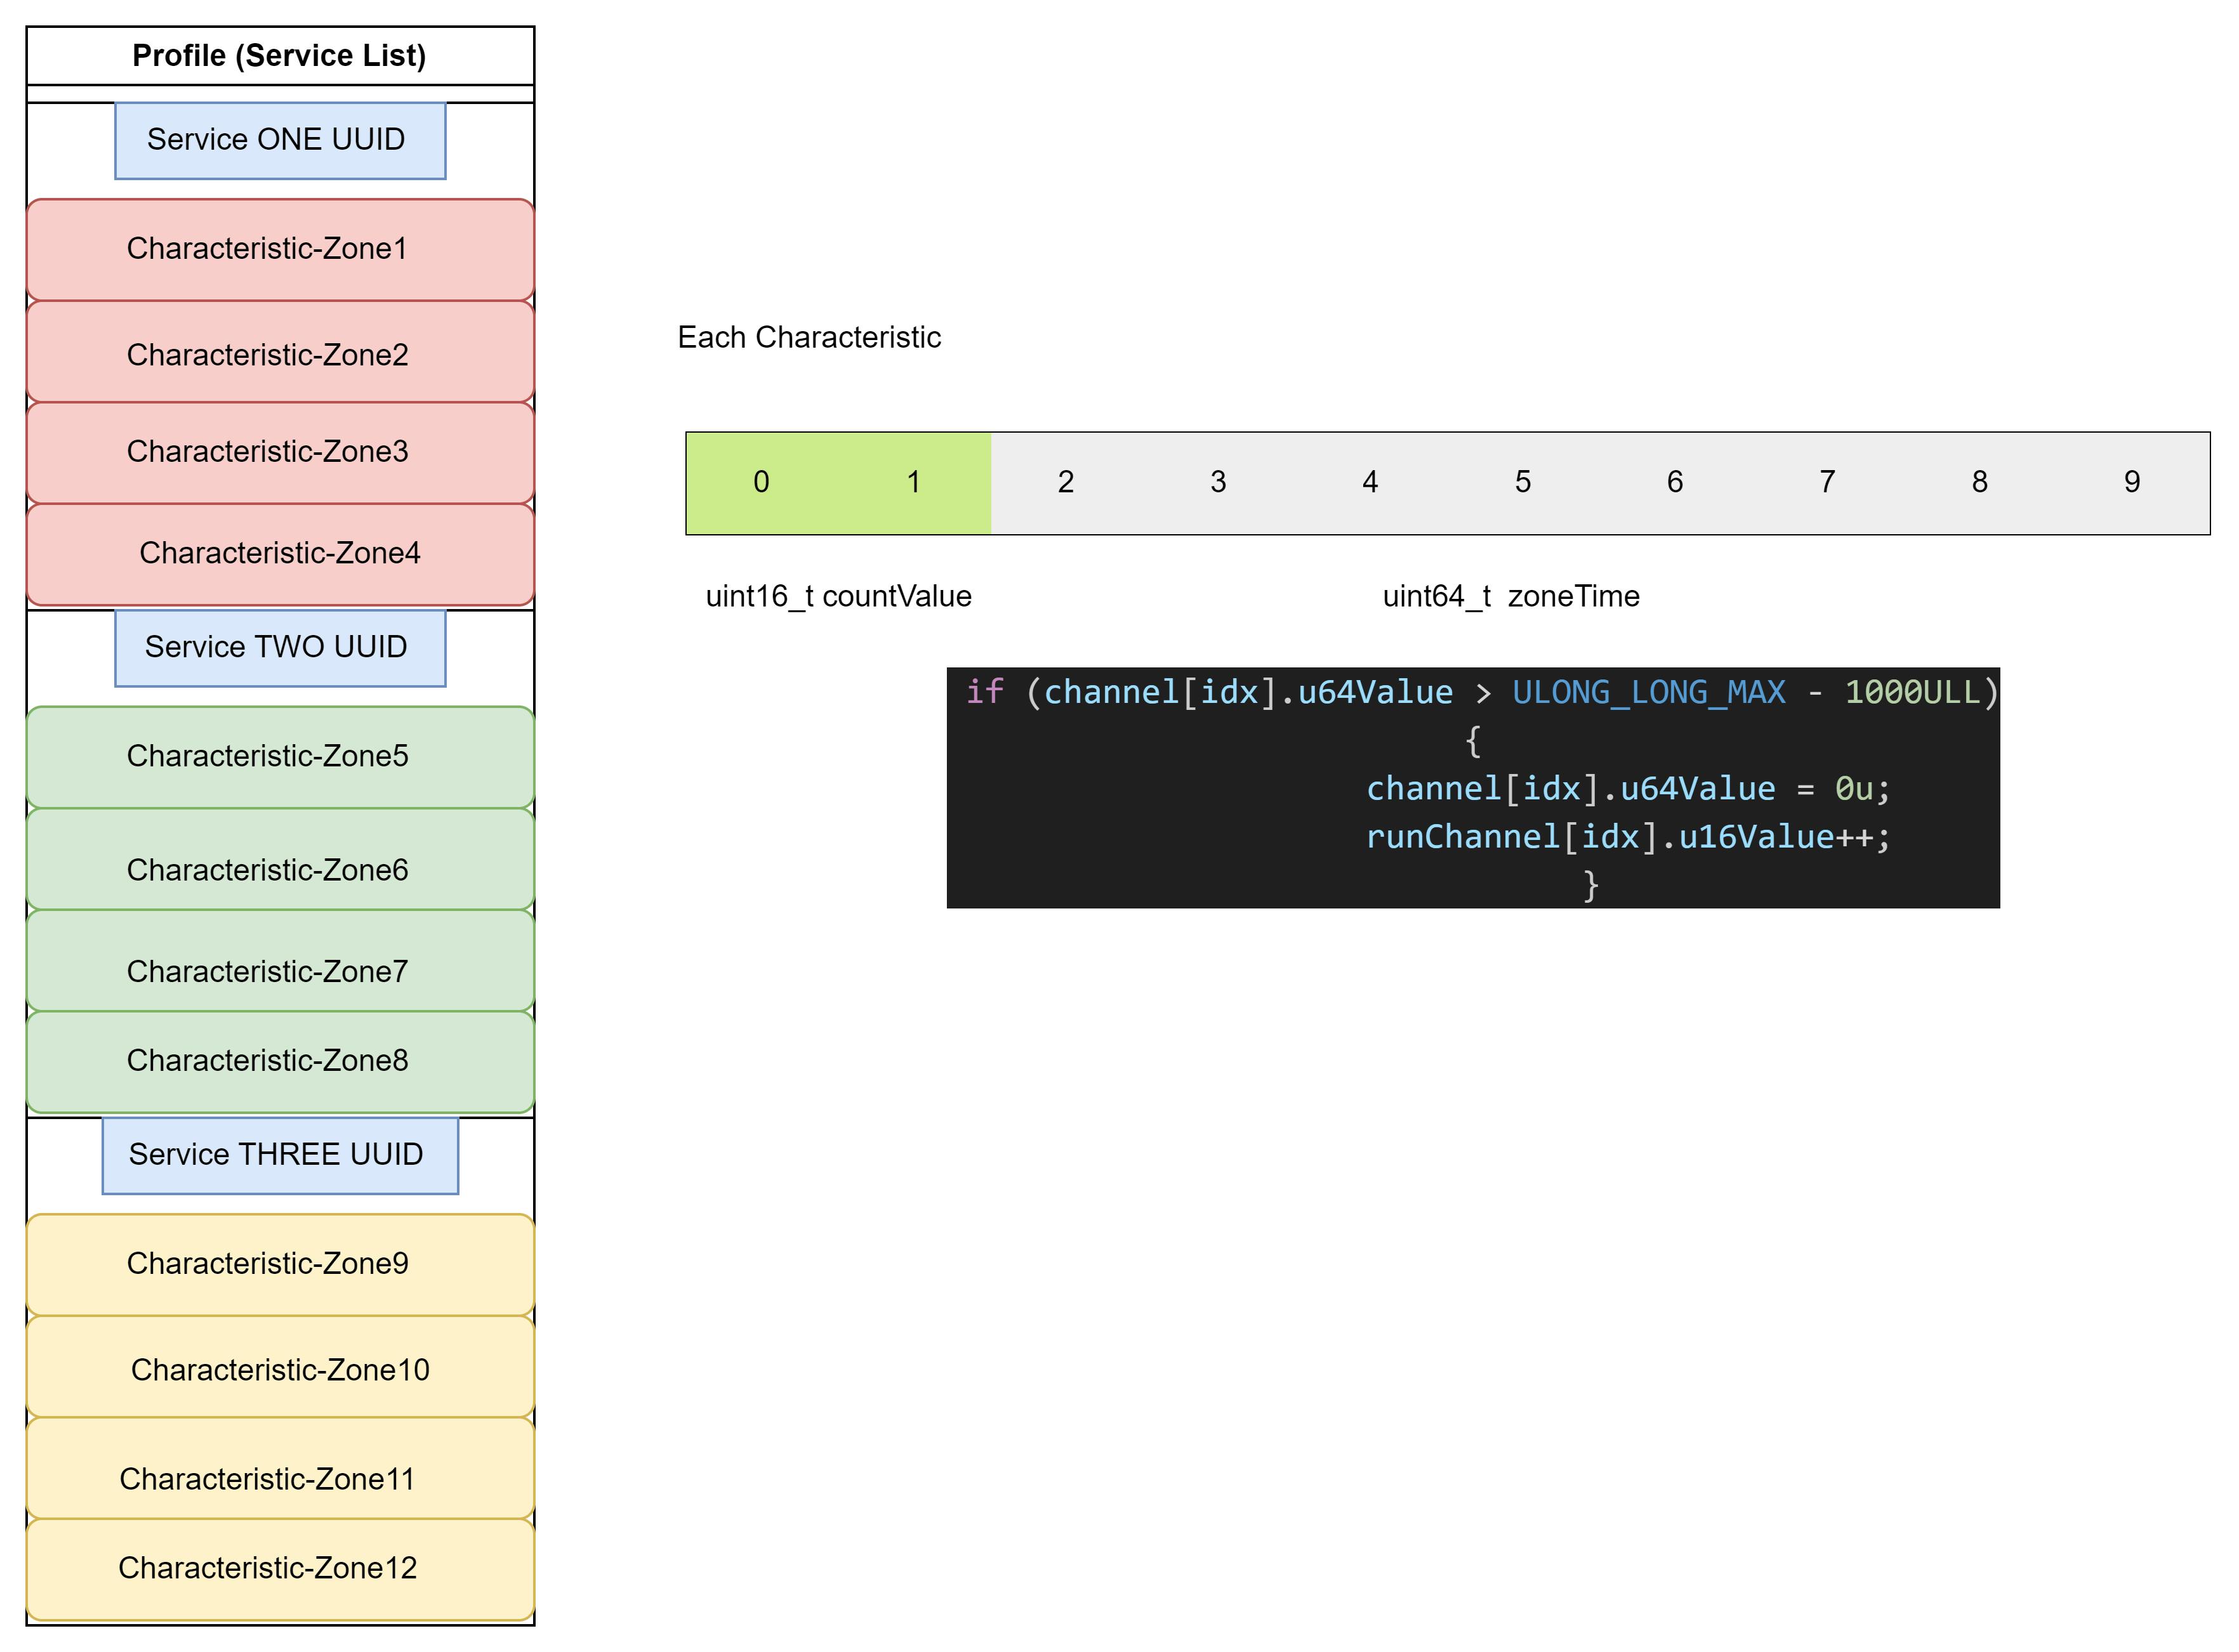Click the Profile (Service List) header
The image size is (2239, 1652).
pos(279,55)
